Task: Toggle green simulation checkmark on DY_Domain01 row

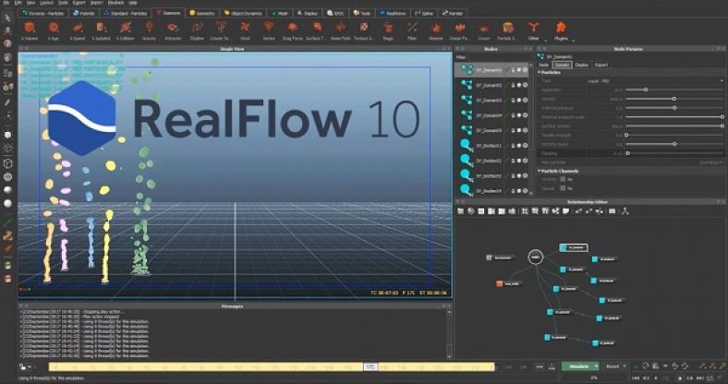Action: [507, 70]
